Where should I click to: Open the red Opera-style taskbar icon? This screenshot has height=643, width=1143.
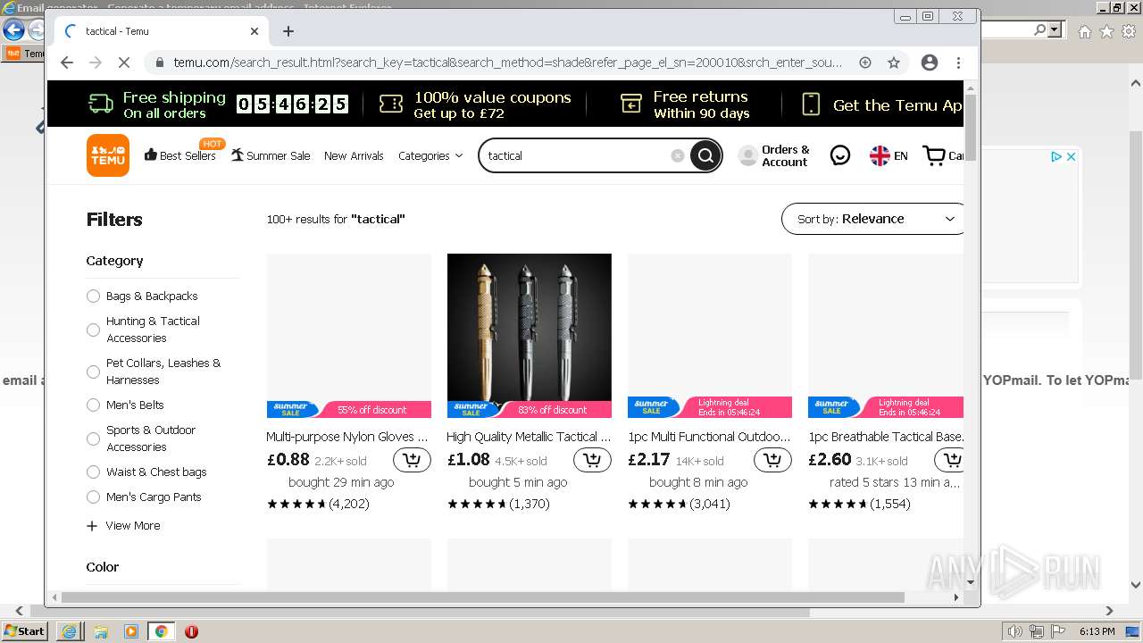(191, 631)
